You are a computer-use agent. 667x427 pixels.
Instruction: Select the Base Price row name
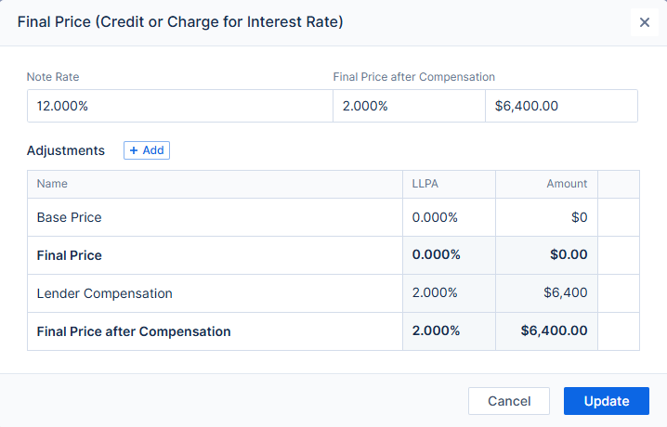coord(70,217)
